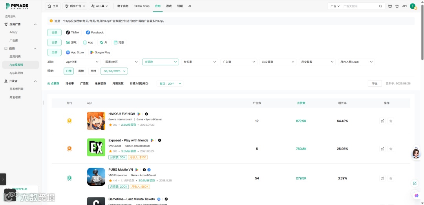Click the PiPiADS logo
Viewport: 424px width, 205px height.
click(x=17, y=6)
